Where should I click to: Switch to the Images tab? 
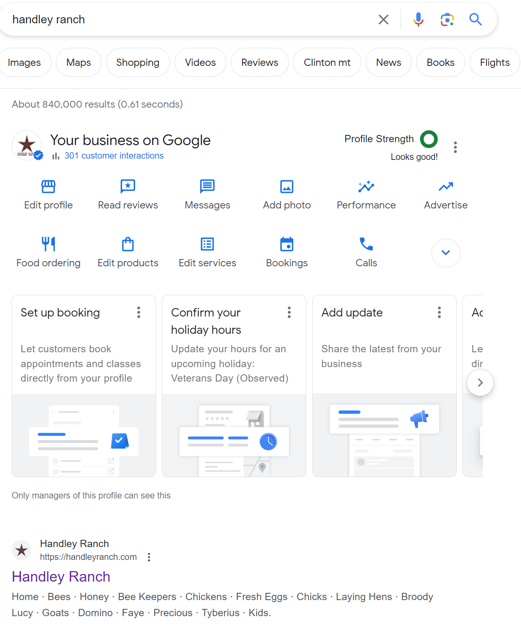(x=24, y=62)
